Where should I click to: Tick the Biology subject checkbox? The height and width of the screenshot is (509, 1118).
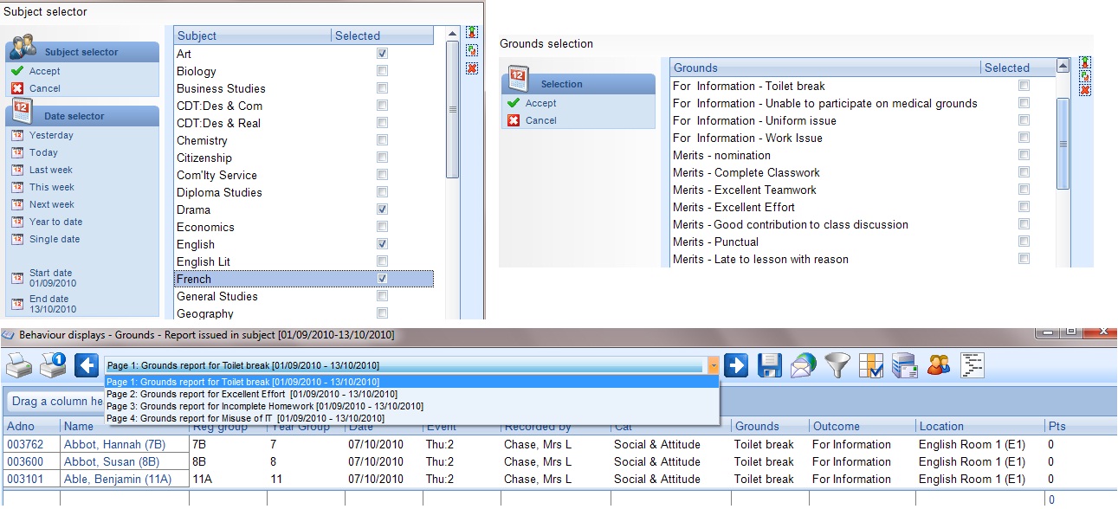(x=382, y=71)
